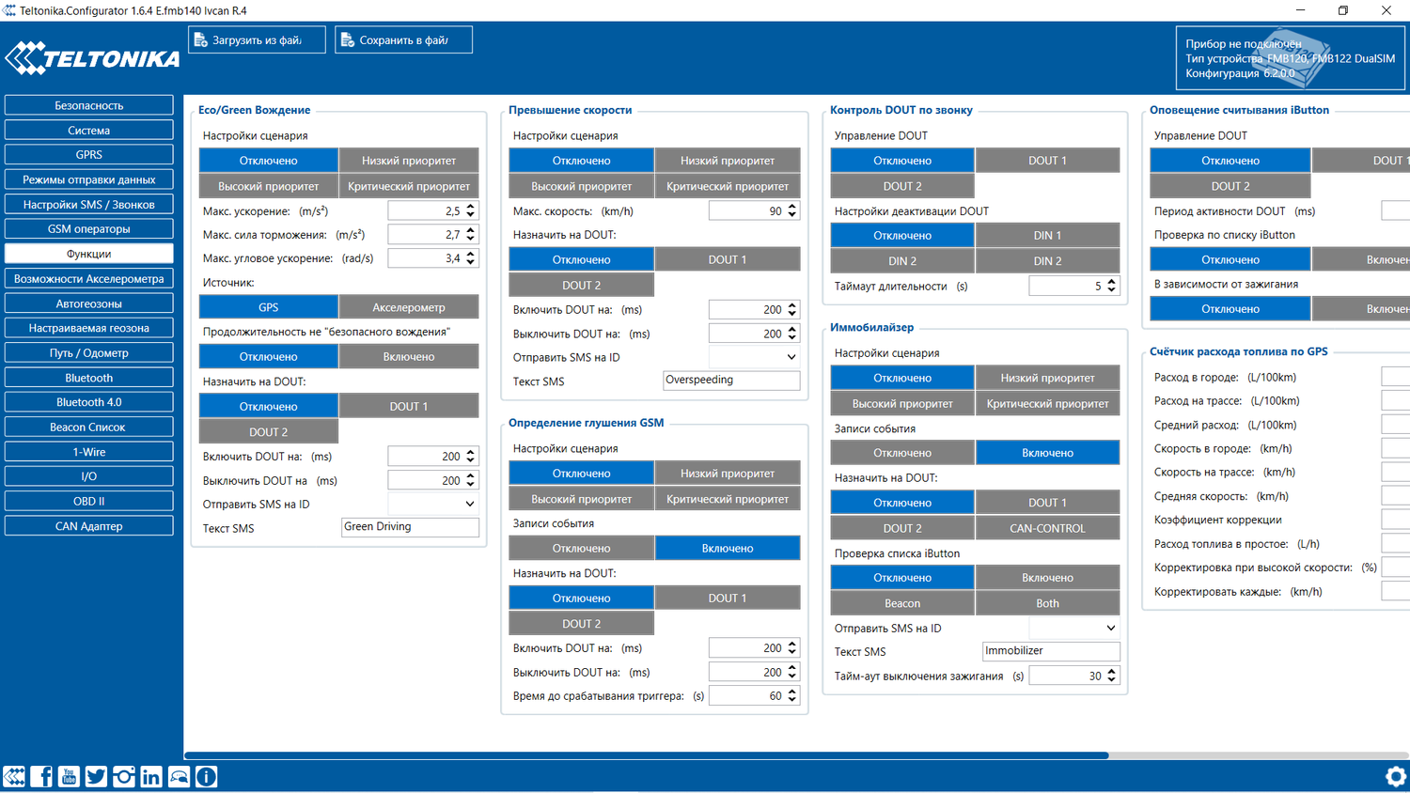Set overspeeding scenario to 'Высокий приоритет'
This screenshot has height=793, width=1410.
[581, 186]
